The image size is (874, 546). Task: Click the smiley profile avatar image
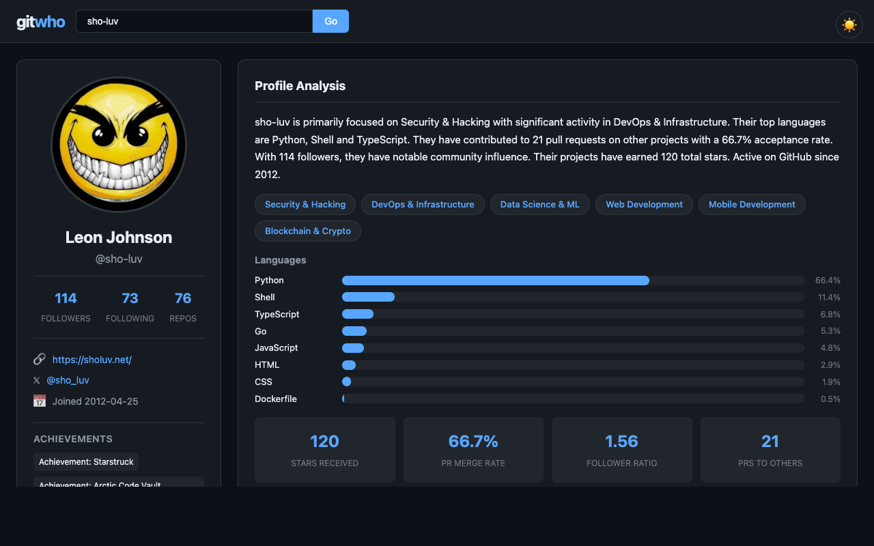119,144
